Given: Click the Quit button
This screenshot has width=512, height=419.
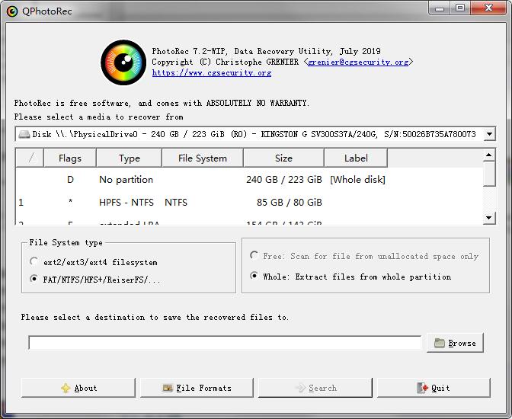Looking at the screenshot, I should (x=434, y=388).
